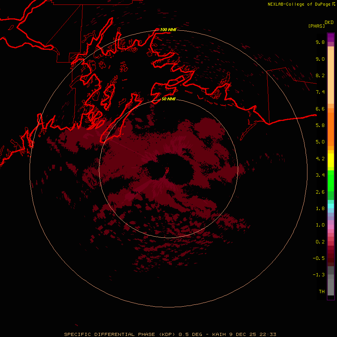Select the 4.2 legend value

click(320, 159)
